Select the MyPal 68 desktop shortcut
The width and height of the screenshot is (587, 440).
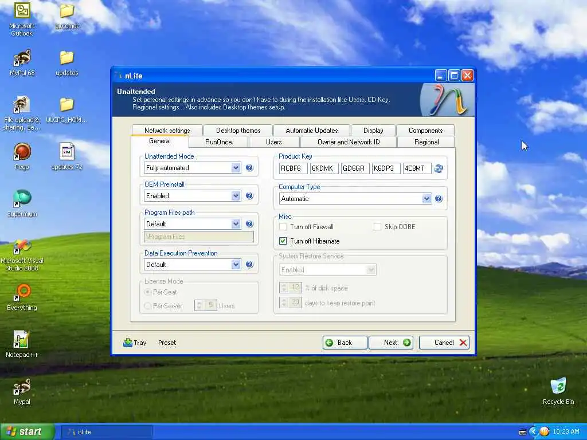click(x=22, y=62)
